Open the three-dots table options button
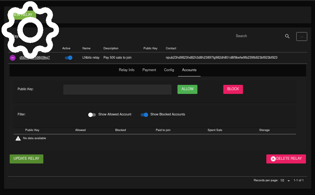 point(302,37)
